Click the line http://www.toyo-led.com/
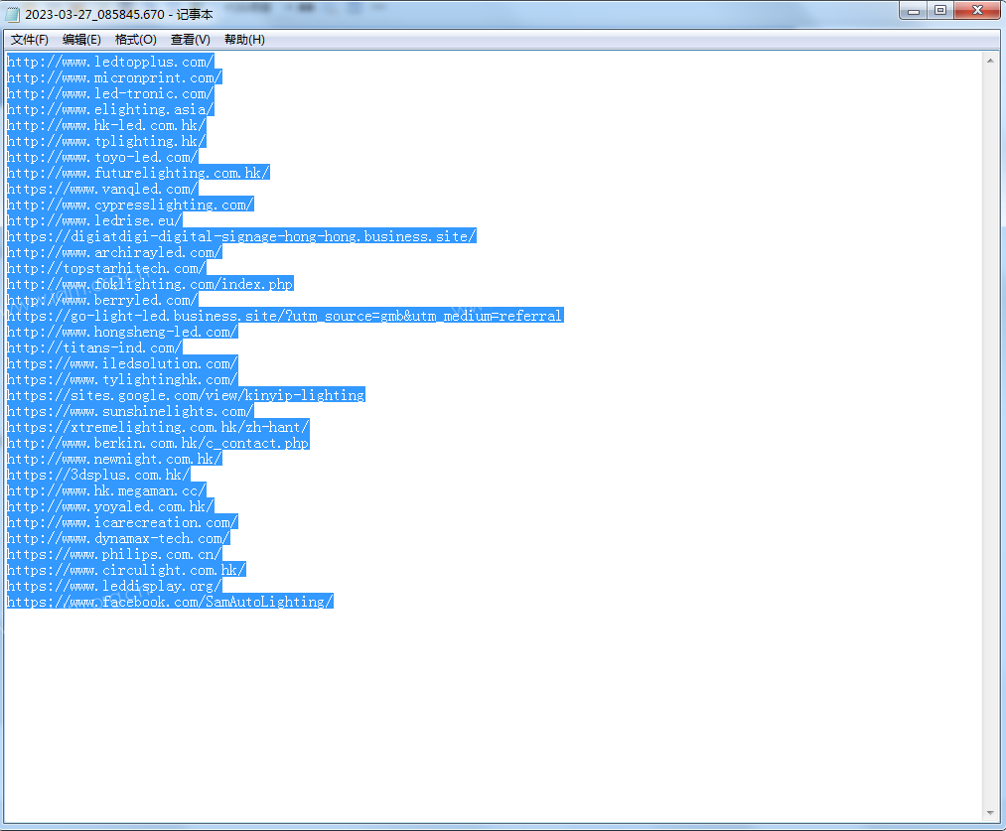The width and height of the screenshot is (1006, 831). 102,157
